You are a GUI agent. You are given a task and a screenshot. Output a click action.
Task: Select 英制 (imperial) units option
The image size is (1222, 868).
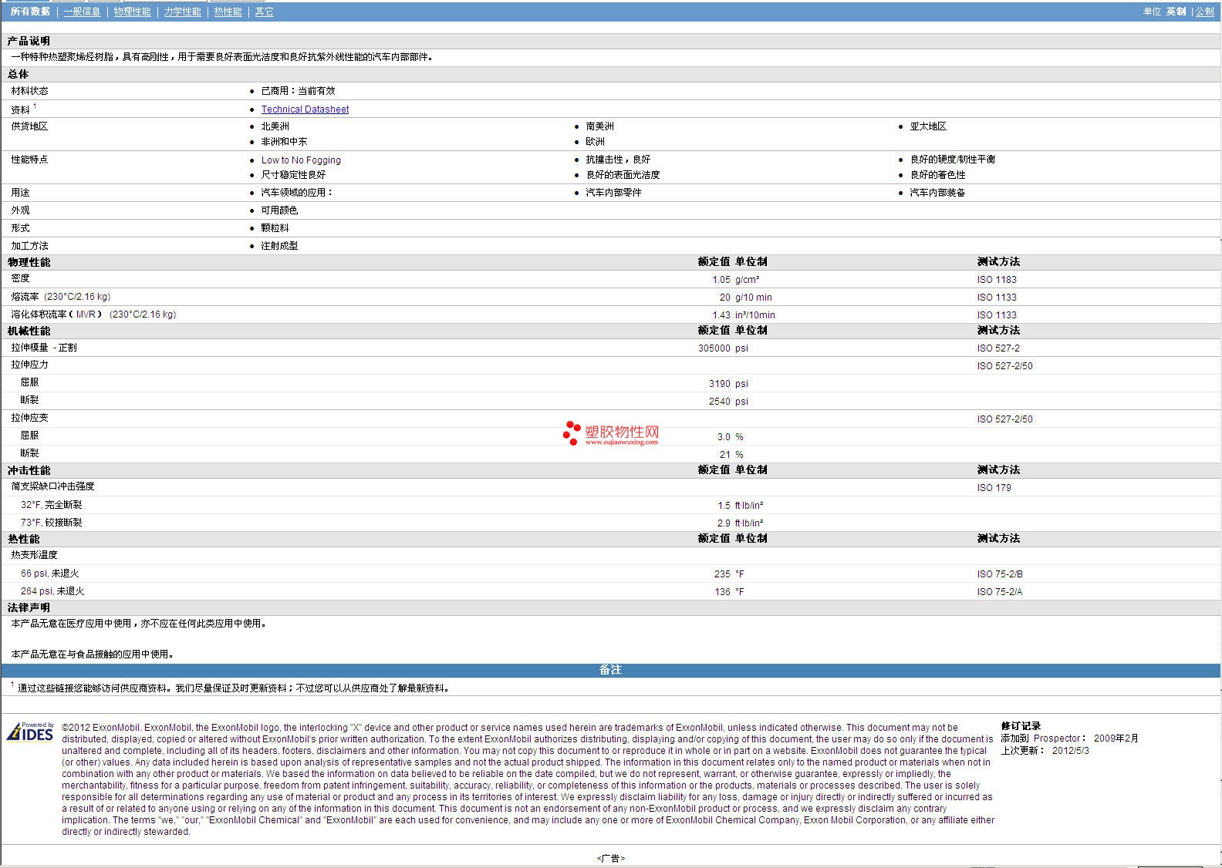point(1176,12)
